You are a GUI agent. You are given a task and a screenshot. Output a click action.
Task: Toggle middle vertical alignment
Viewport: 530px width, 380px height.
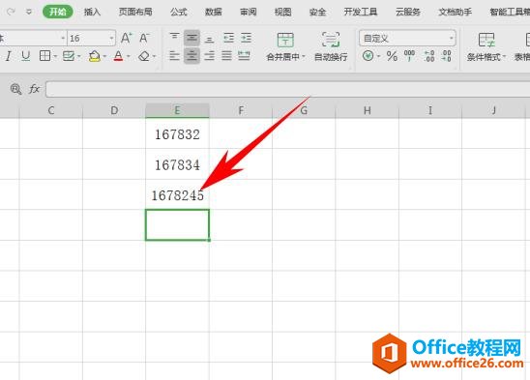tap(191, 38)
